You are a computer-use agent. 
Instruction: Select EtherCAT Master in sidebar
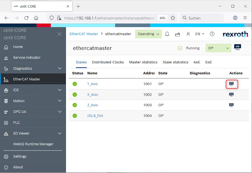click(33, 79)
